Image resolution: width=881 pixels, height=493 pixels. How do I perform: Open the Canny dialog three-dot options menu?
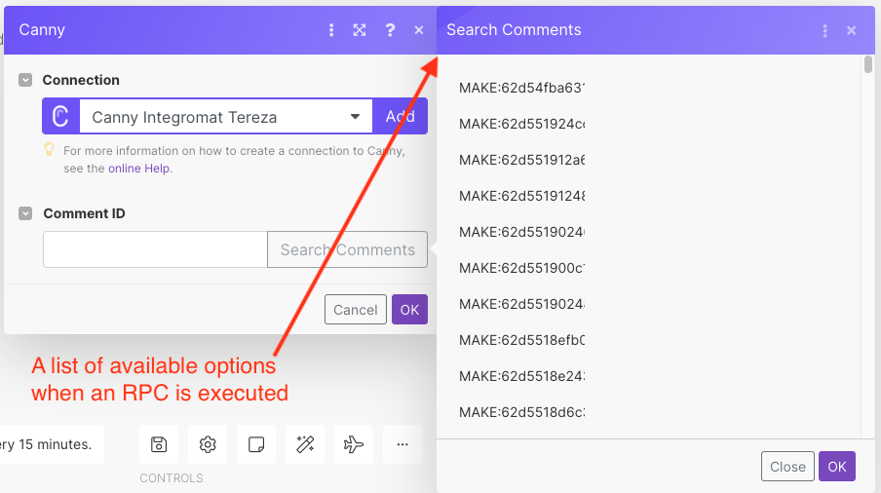331,30
